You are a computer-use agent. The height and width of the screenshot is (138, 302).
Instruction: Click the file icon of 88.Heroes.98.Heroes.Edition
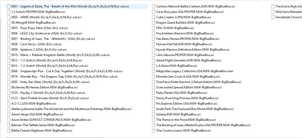(x=9, y=87)
